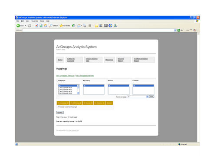Click the Delete column header
The image size is (217, 163).
(x=109, y=103)
